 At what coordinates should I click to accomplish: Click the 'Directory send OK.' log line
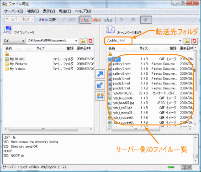21,146
